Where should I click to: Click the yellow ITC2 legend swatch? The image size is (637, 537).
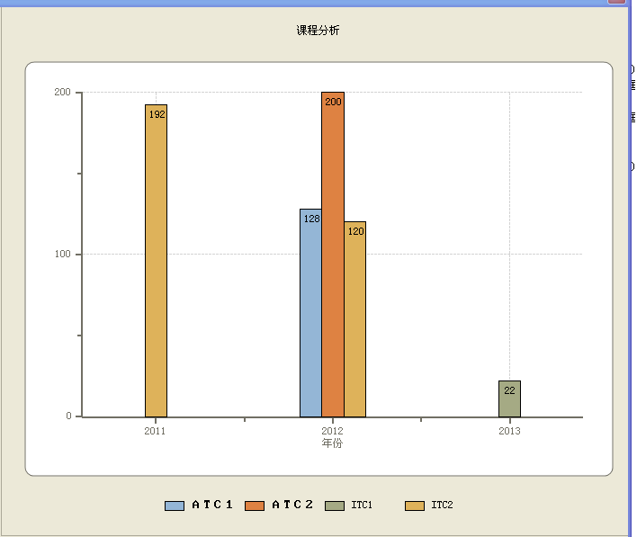(415, 506)
